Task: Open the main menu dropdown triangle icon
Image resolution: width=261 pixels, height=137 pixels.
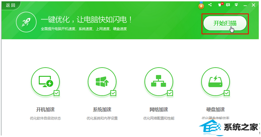Action: (236, 5)
